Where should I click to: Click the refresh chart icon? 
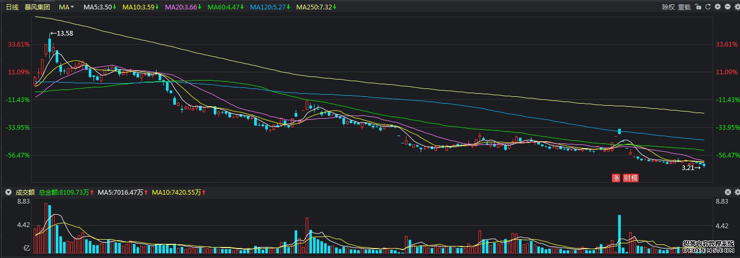click(x=708, y=7)
